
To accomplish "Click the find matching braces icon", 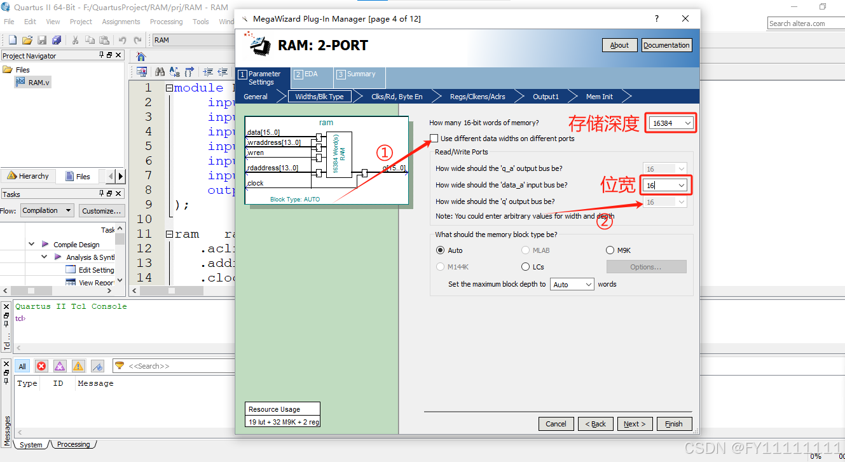I will [190, 72].
